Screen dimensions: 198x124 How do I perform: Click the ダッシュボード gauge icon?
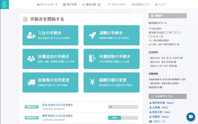coord(38,5)
